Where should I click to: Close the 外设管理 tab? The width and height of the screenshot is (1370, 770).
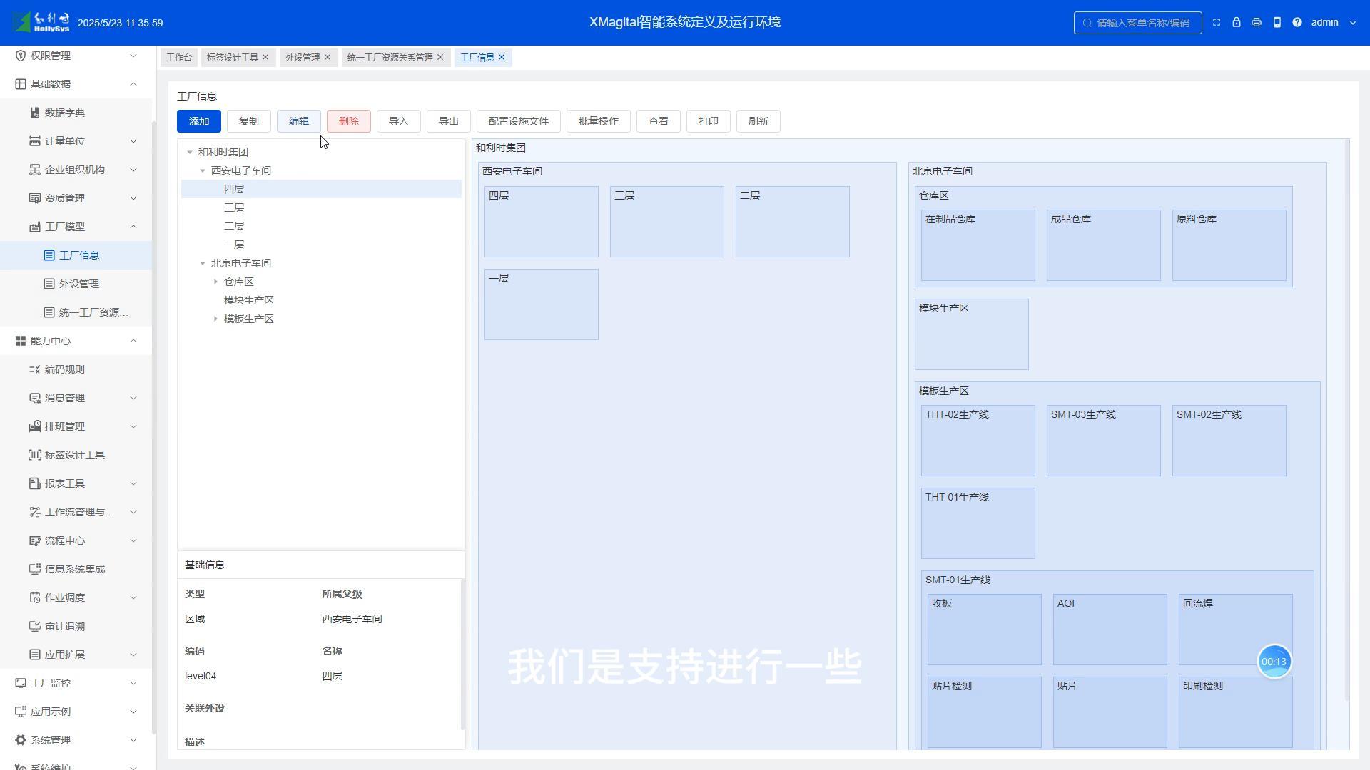(x=328, y=57)
